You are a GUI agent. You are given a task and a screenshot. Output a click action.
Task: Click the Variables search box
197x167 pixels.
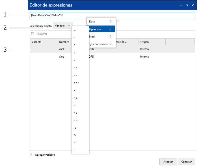113,34
